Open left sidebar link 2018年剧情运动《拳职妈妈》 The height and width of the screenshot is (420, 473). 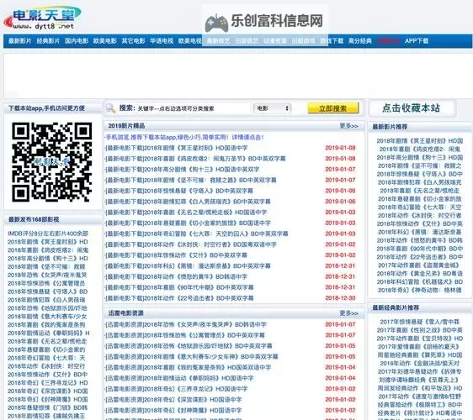click(49, 333)
